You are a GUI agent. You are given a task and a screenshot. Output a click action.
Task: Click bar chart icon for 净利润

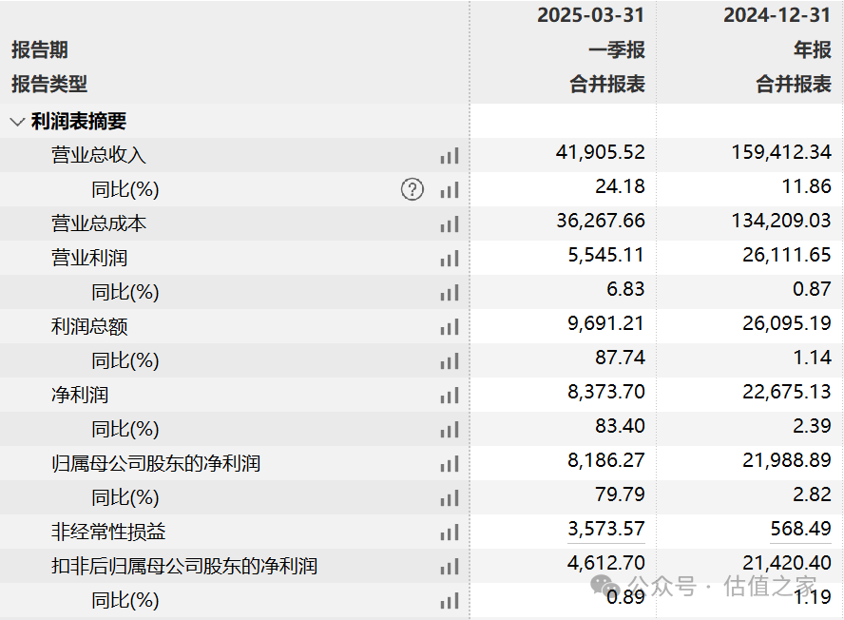(x=449, y=396)
